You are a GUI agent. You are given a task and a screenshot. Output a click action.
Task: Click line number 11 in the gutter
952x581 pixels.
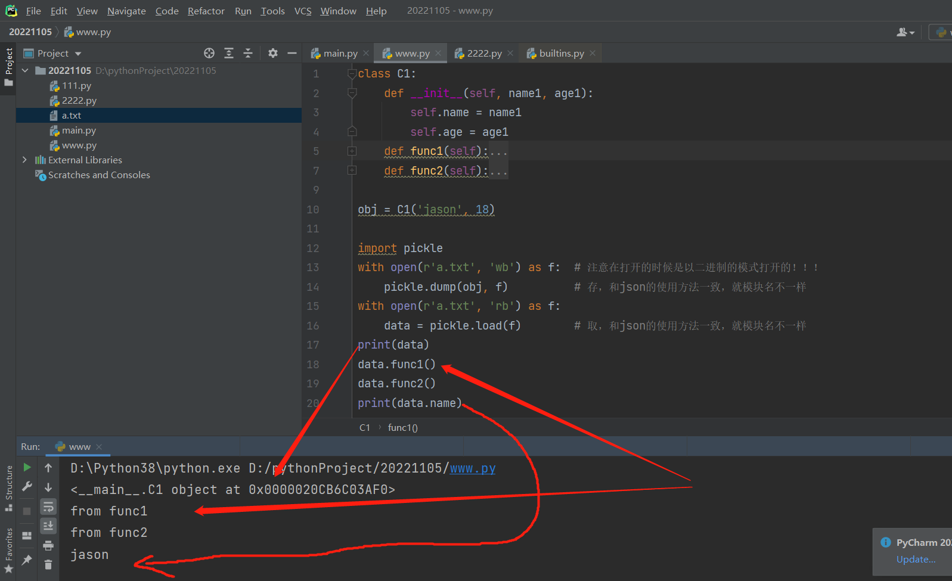click(313, 229)
